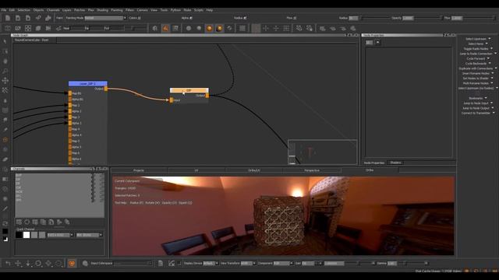Click Jump to Node Output button
The width and height of the screenshot is (499, 280).
tap(476, 108)
